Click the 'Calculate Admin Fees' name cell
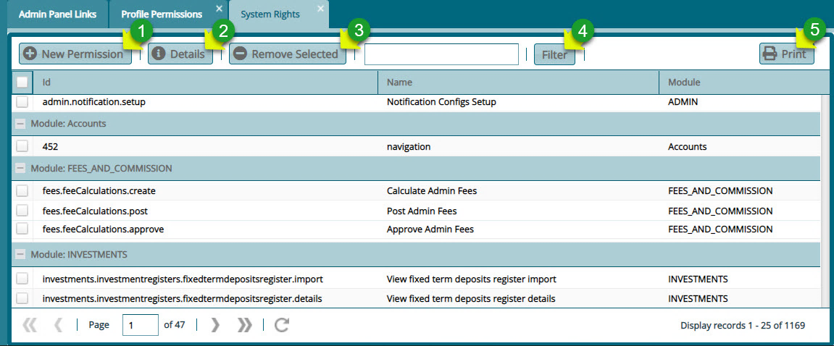This screenshot has height=346, width=834. coord(432,190)
